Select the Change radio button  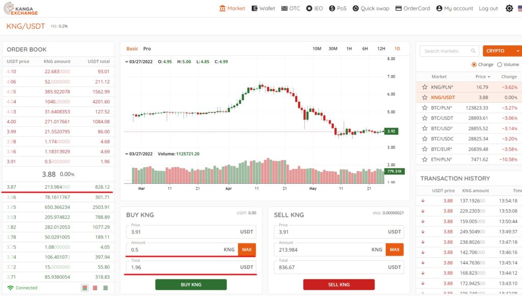474,65
